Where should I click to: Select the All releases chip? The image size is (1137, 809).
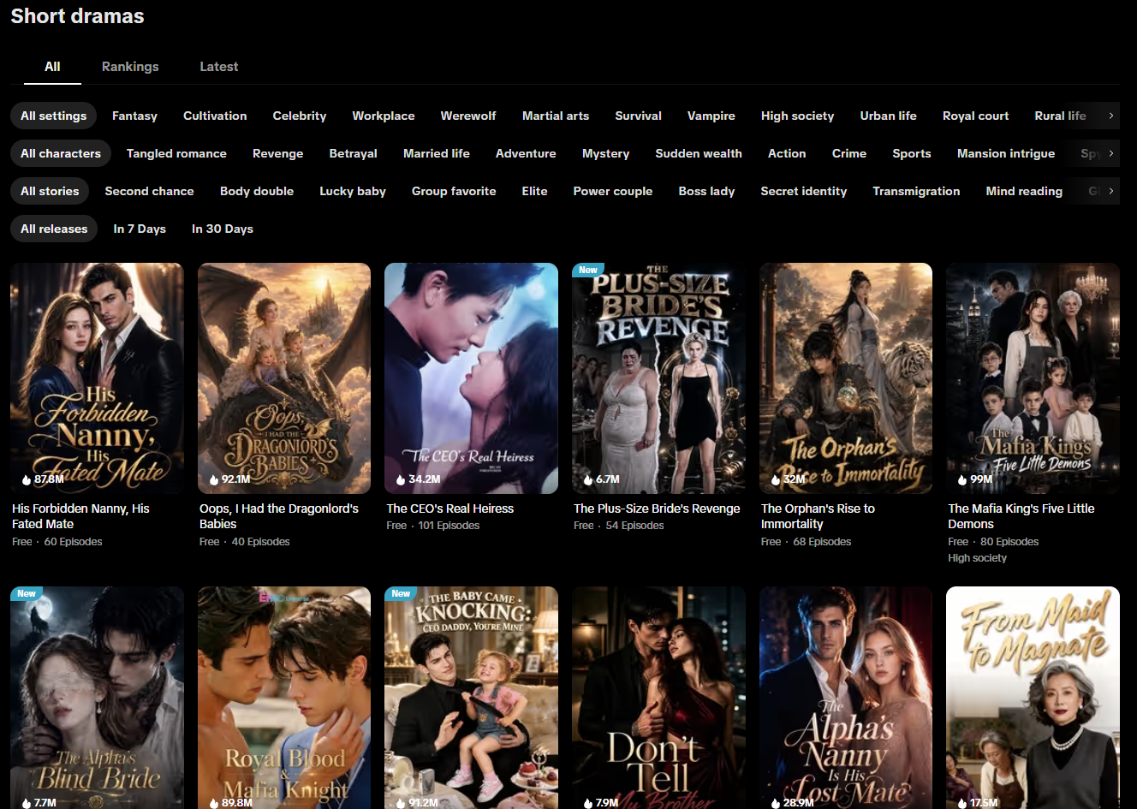54,229
